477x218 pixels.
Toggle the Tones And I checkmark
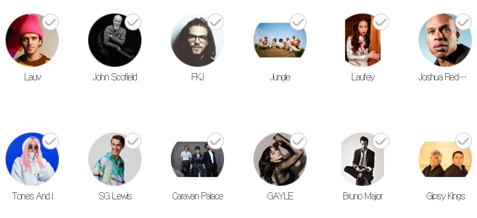pyautogui.click(x=50, y=141)
